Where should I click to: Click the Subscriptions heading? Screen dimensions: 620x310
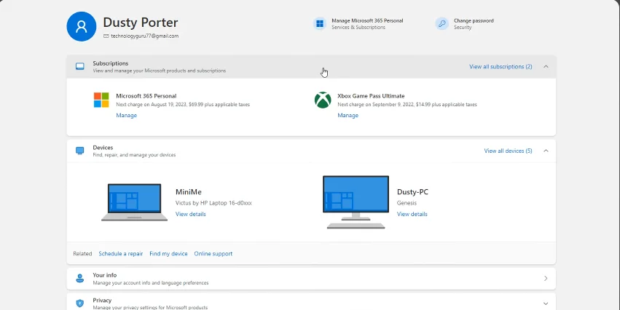pos(111,63)
